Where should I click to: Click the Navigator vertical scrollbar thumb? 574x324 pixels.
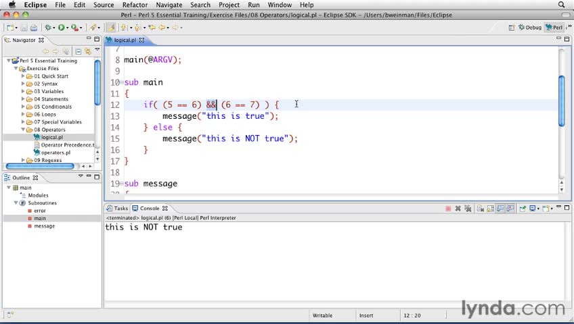click(97, 82)
